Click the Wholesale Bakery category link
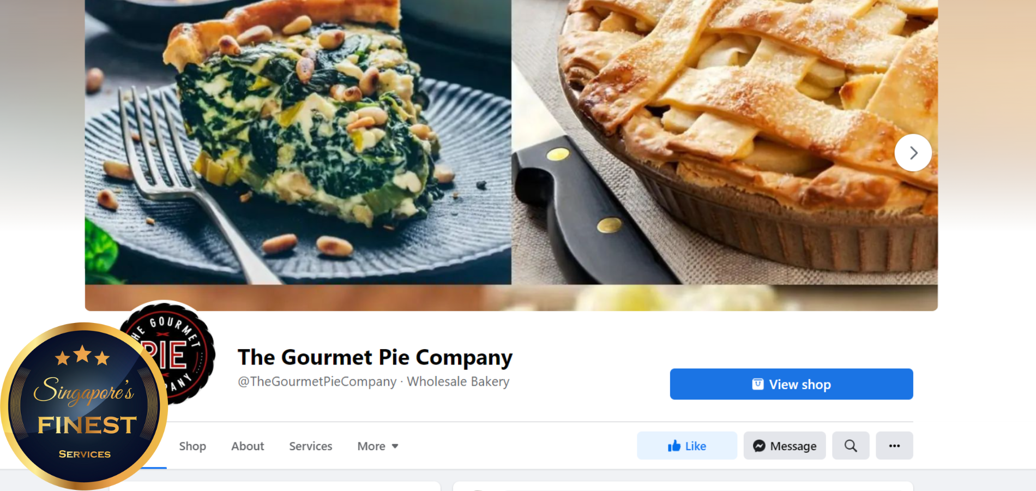The height and width of the screenshot is (491, 1036). click(x=458, y=381)
